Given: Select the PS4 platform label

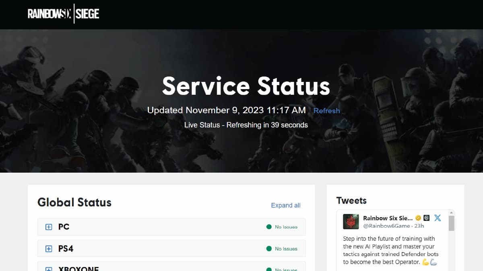Looking at the screenshot, I should click(66, 249).
